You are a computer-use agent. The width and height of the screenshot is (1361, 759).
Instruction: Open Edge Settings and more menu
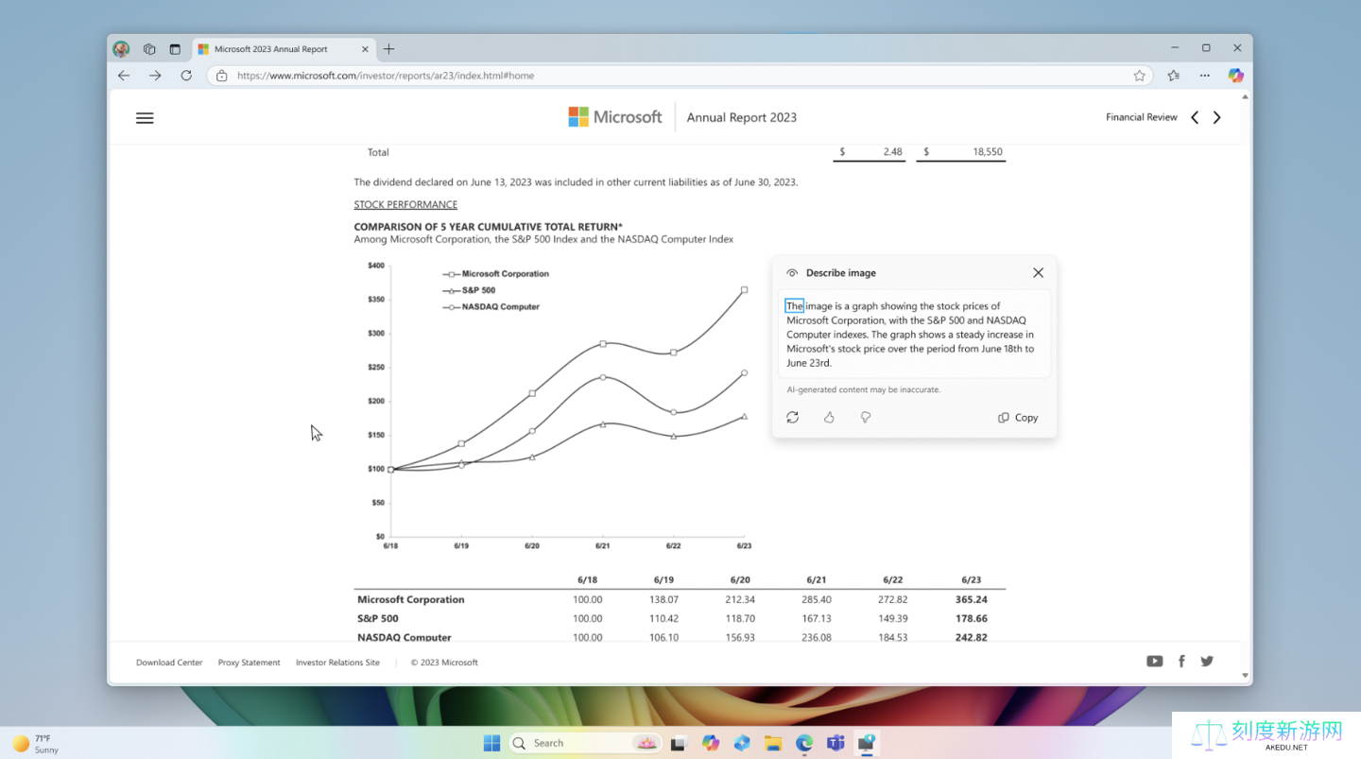(x=1205, y=76)
